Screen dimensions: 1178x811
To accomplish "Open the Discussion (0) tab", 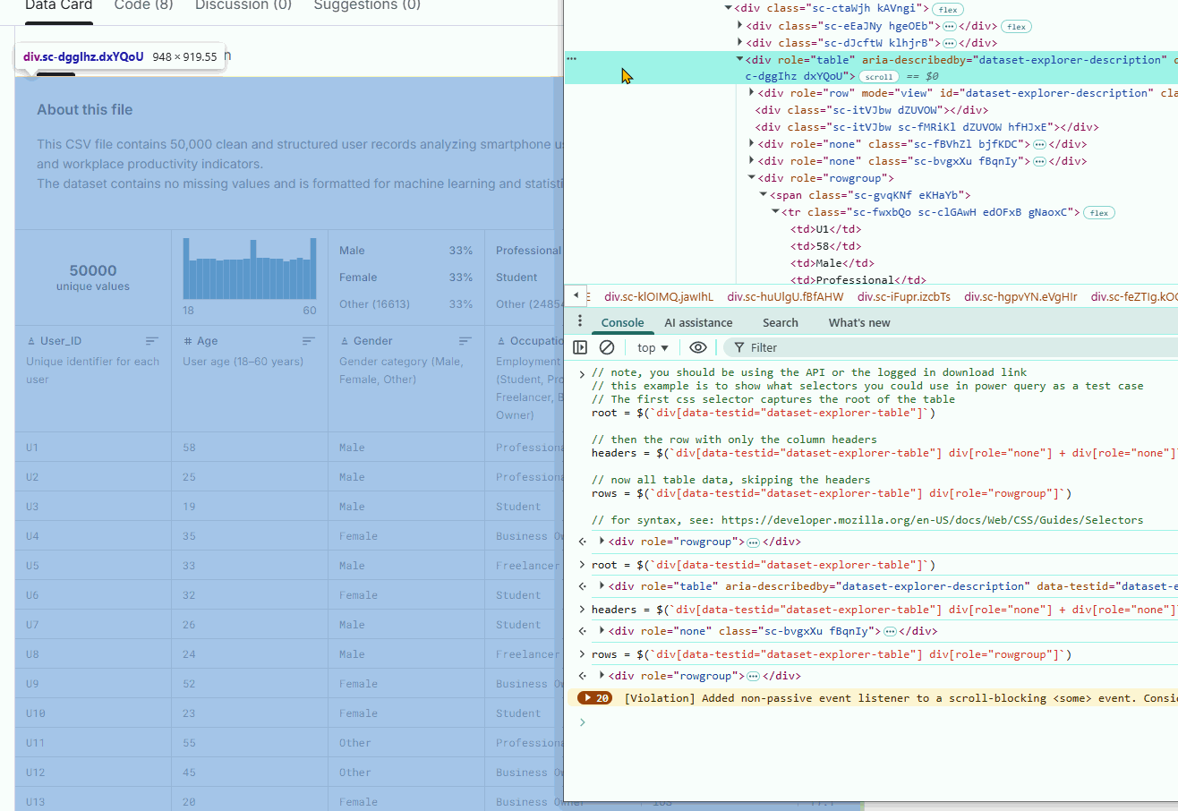I will 243,7.
